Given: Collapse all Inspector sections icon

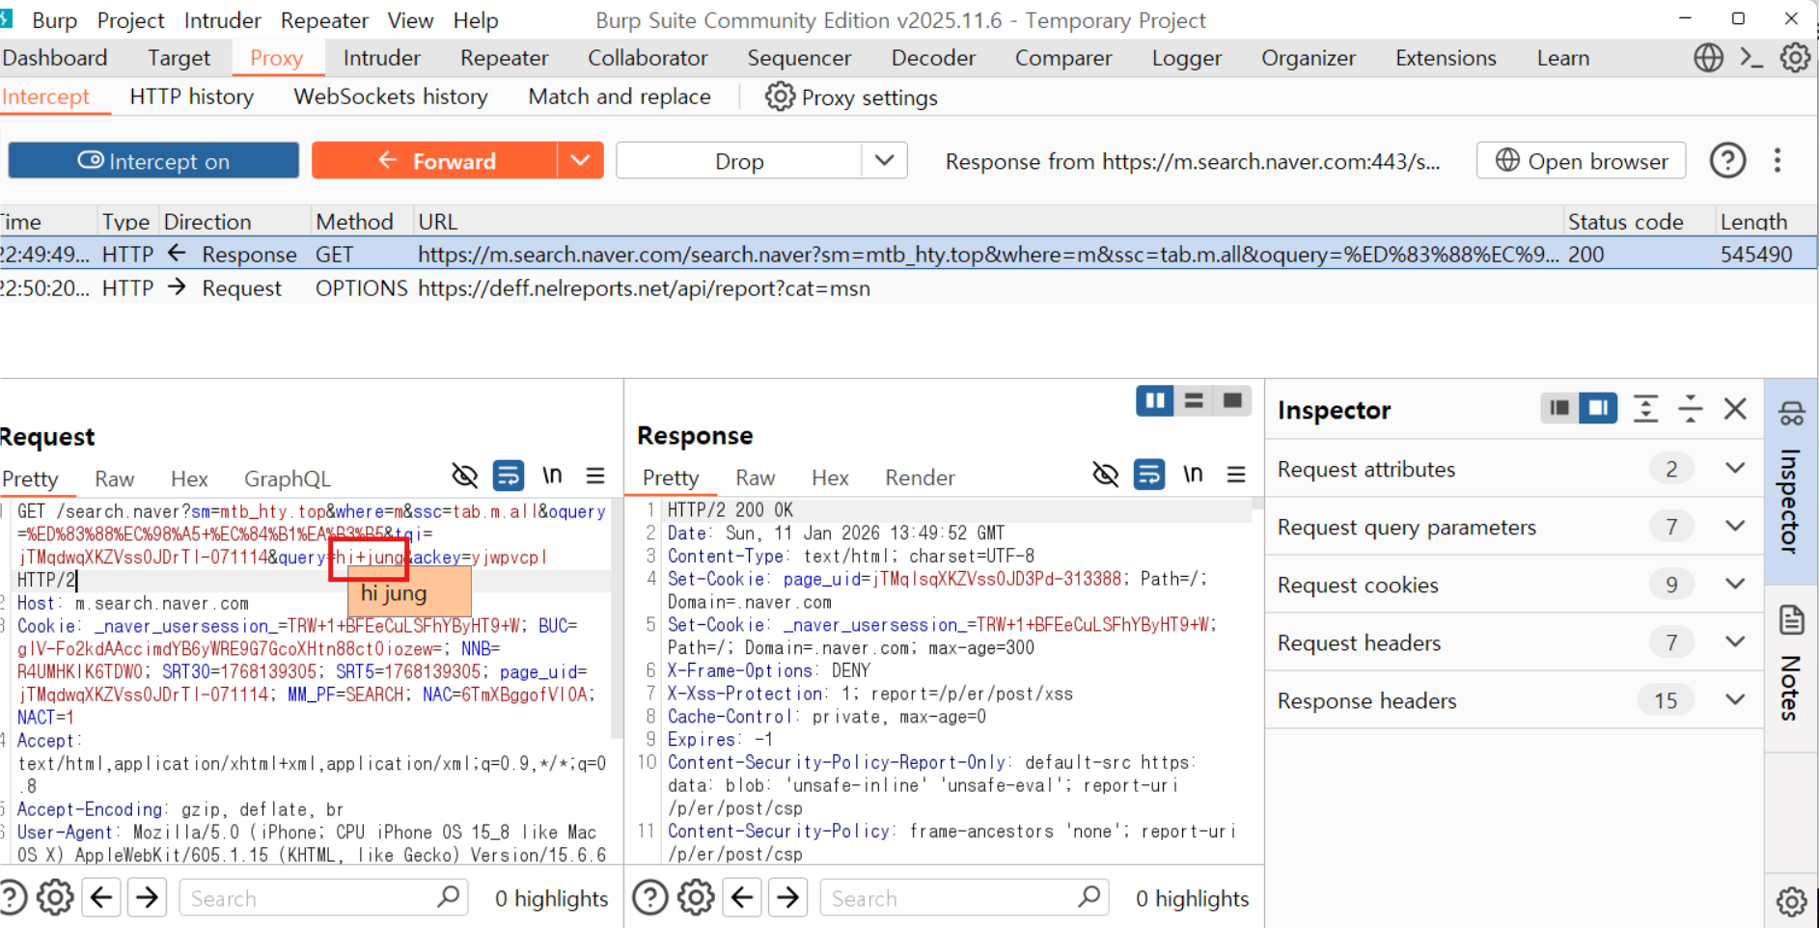Looking at the screenshot, I should [x=1691, y=409].
